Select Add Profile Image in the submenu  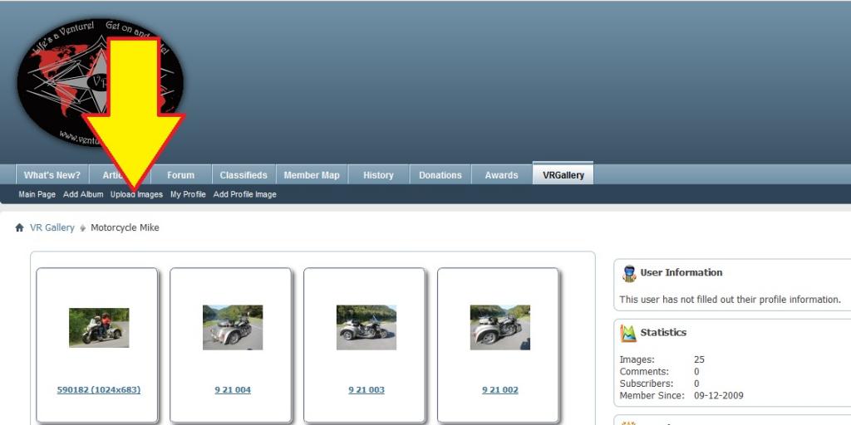click(245, 194)
